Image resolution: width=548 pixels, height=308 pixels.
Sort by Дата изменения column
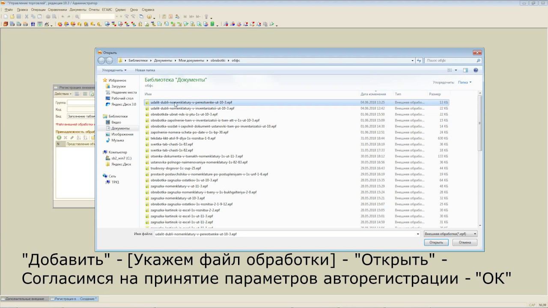[x=373, y=94]
